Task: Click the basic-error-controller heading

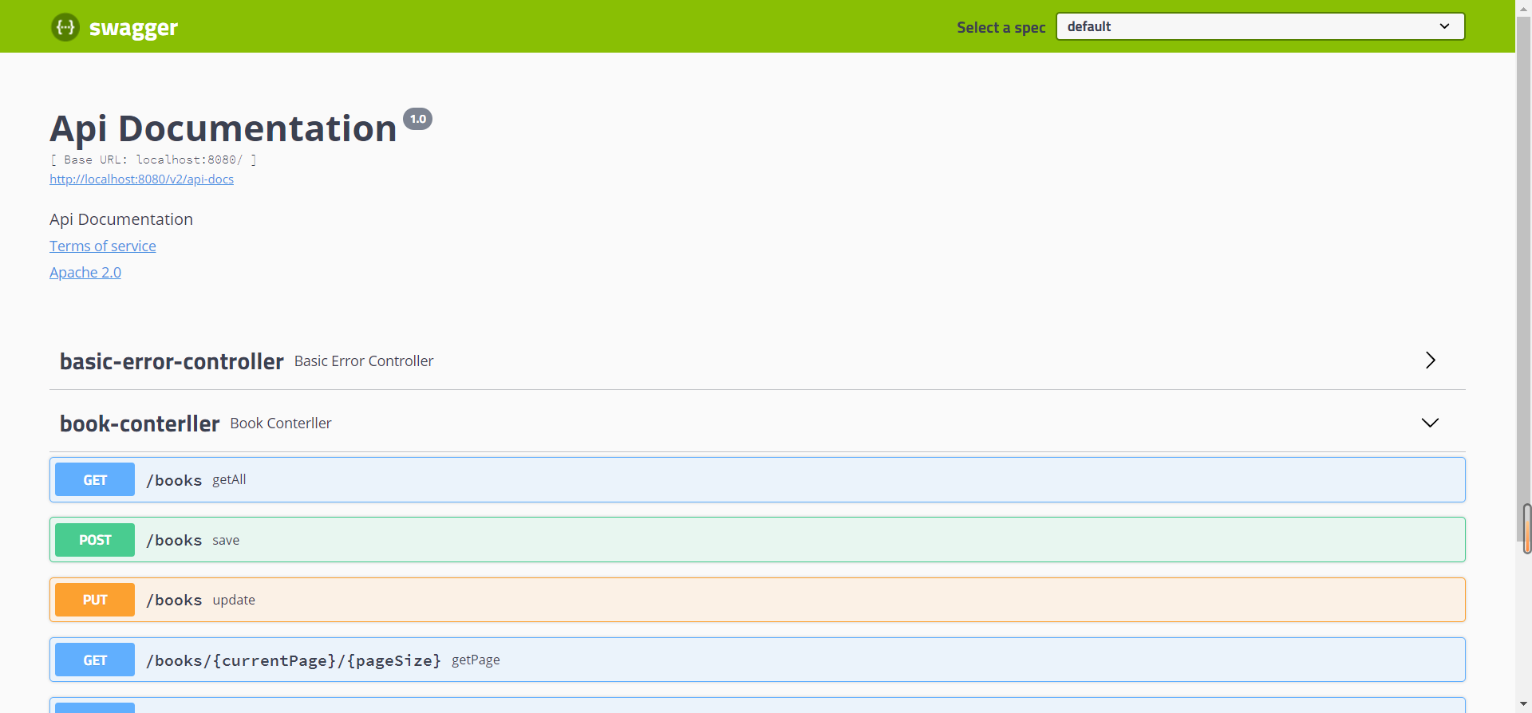Action: point(172,361)
